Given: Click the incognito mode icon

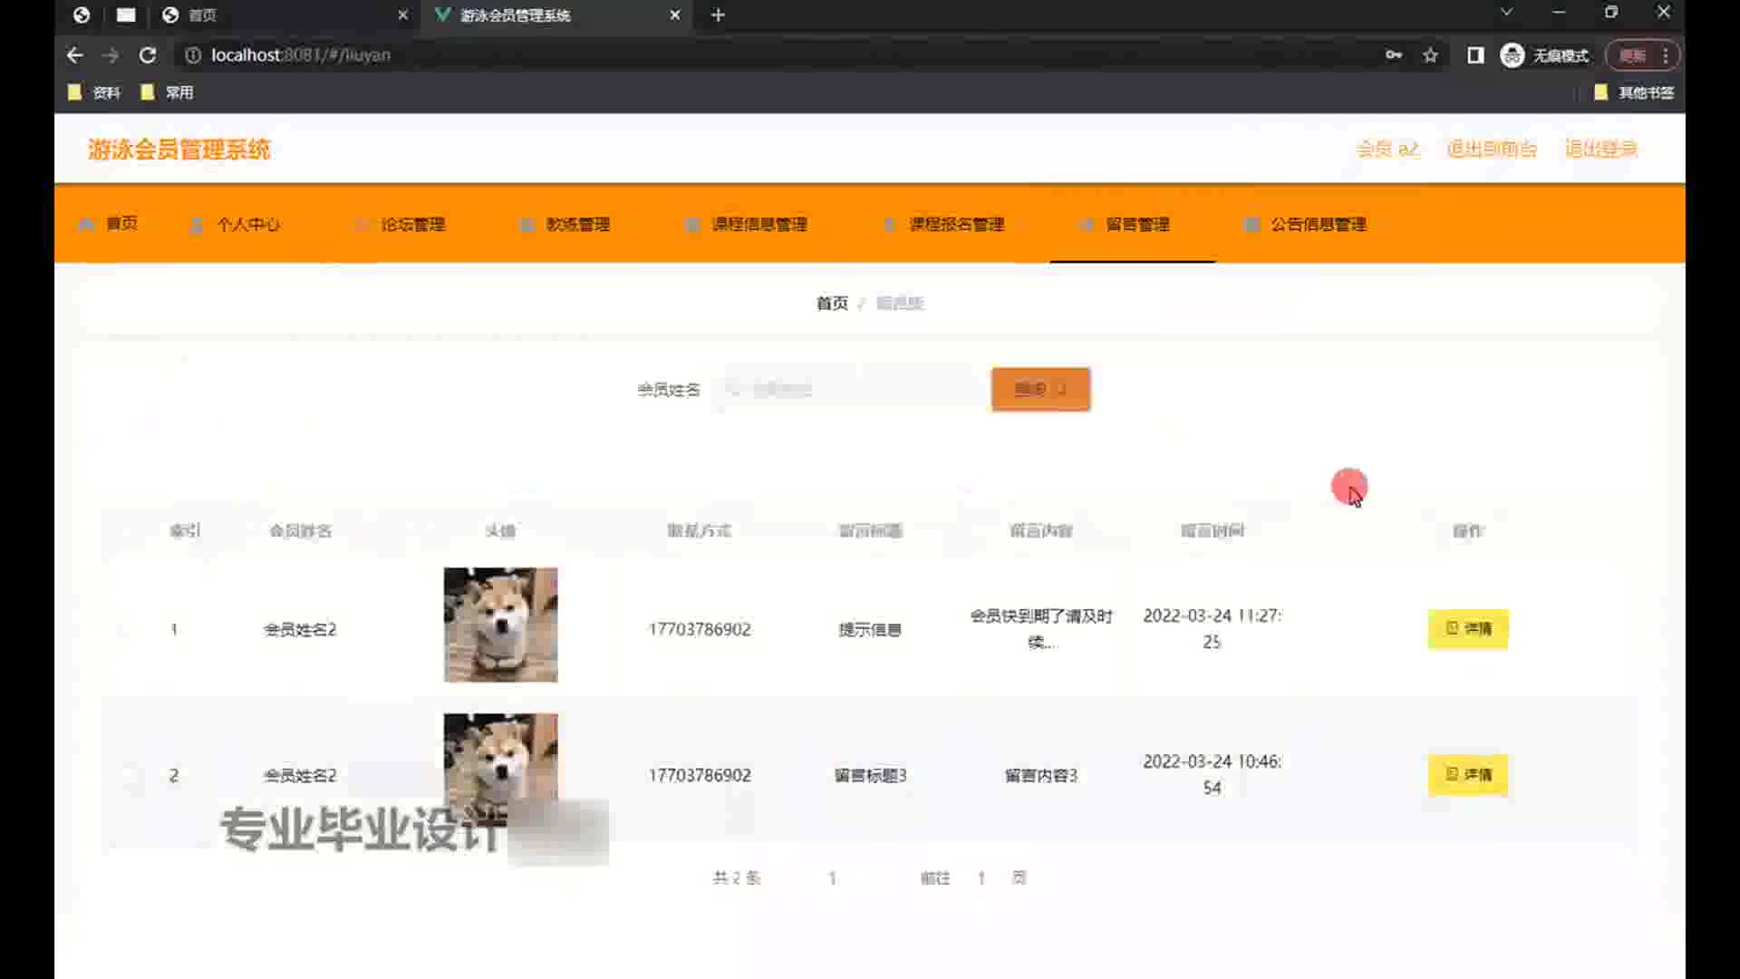Looking at the screenshot, I should tap(1513, 55).
